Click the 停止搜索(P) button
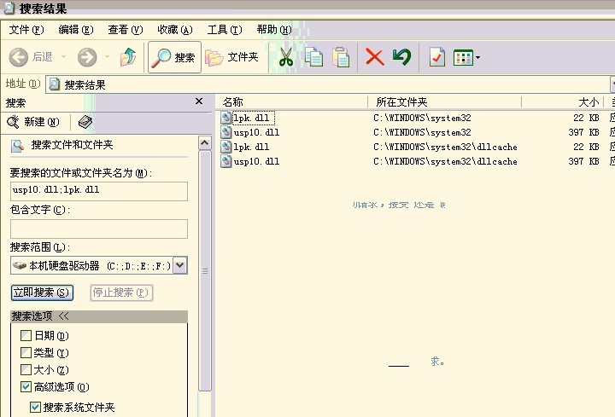This screenshot has height=417, width=615. click(121, 292)
